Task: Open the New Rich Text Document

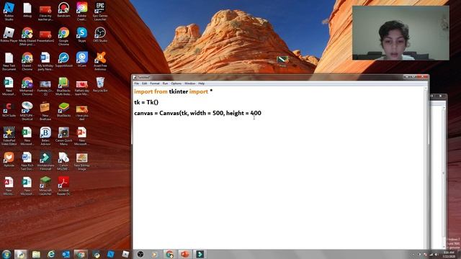Action: [x=27, y=161]
